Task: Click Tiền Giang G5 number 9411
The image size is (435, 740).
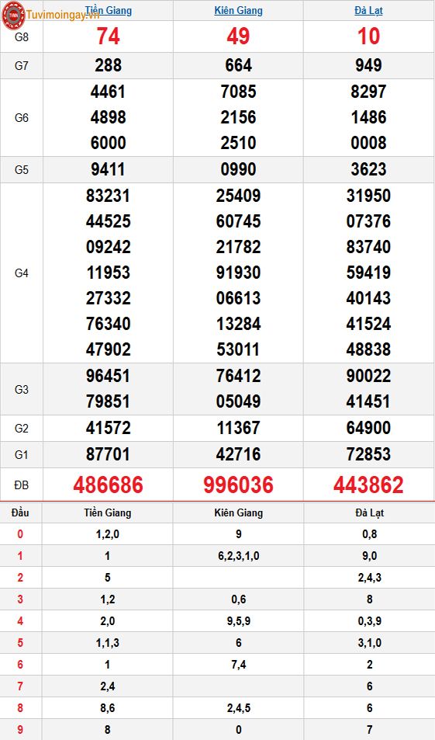Action: [x=109, y=169]
